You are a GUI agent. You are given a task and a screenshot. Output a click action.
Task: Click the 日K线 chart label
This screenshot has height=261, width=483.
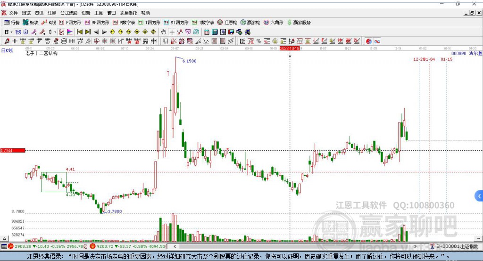point(7,50)
